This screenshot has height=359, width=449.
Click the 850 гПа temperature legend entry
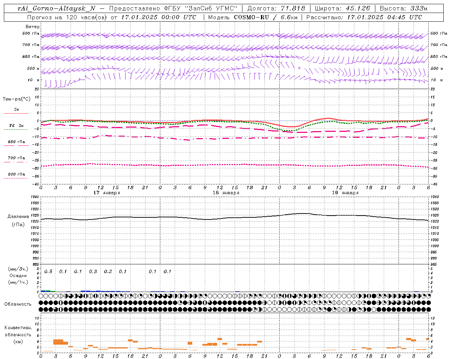coord(16,142)
